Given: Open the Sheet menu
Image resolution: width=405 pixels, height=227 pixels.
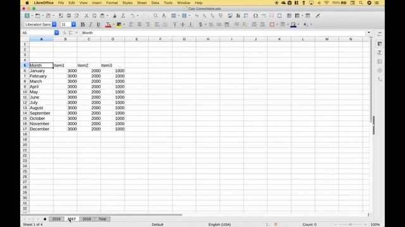Looking at the screenshot, I should click(142, 3).
